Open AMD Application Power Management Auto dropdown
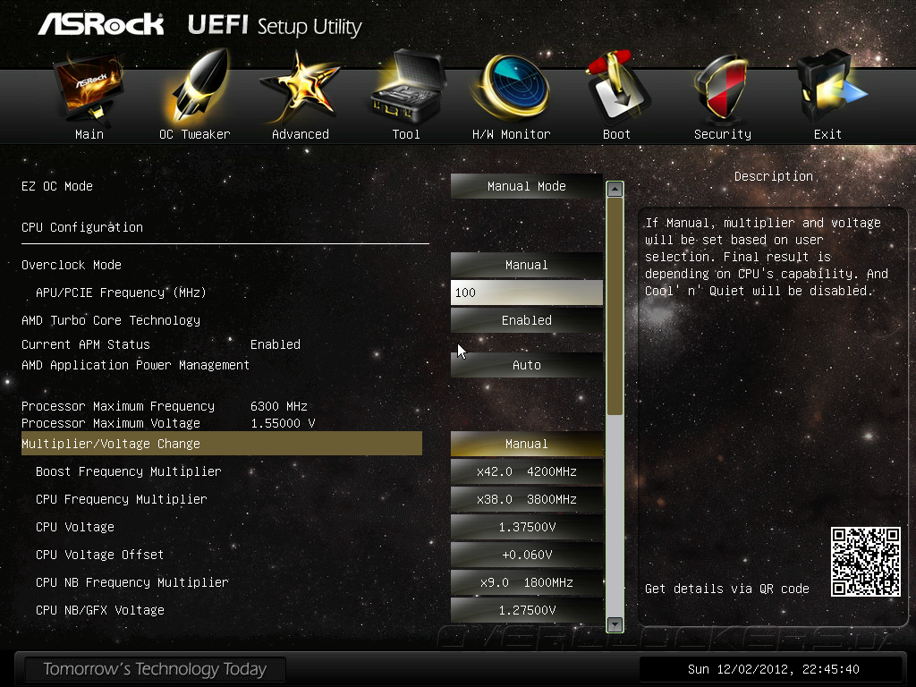Viewport: 916px width, 687px height. (526, 365)
